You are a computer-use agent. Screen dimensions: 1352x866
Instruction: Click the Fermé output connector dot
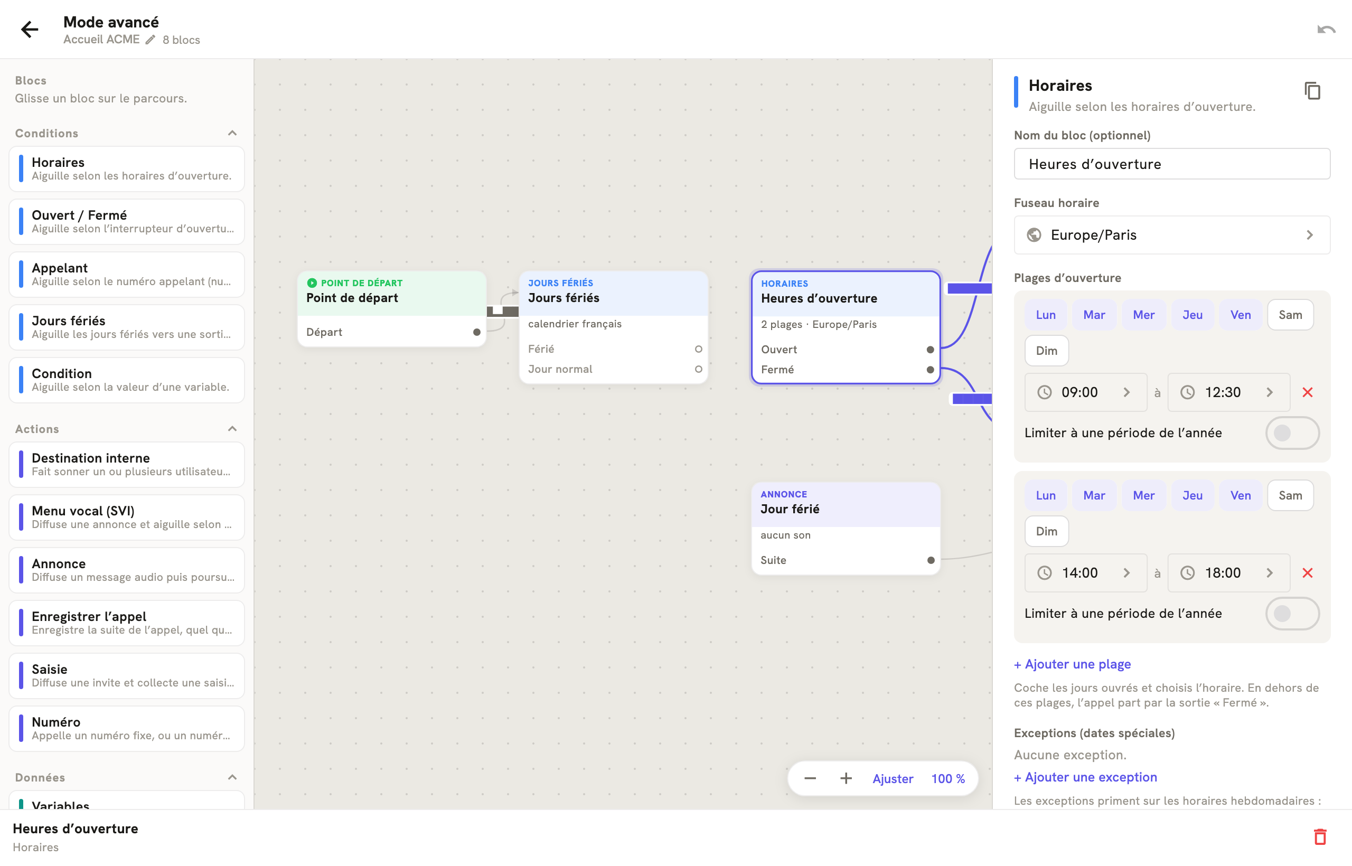tap(930, 370)
